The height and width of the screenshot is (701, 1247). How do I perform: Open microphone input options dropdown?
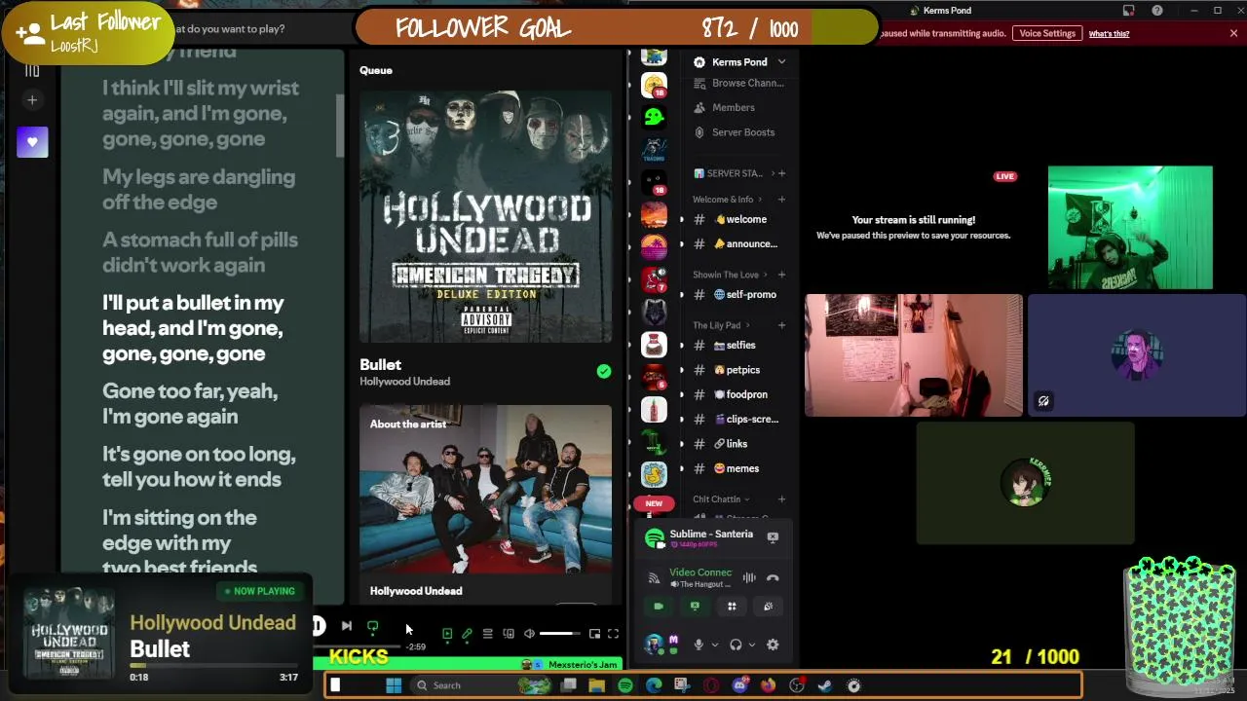pyautogui.click(x=714, y=645)
